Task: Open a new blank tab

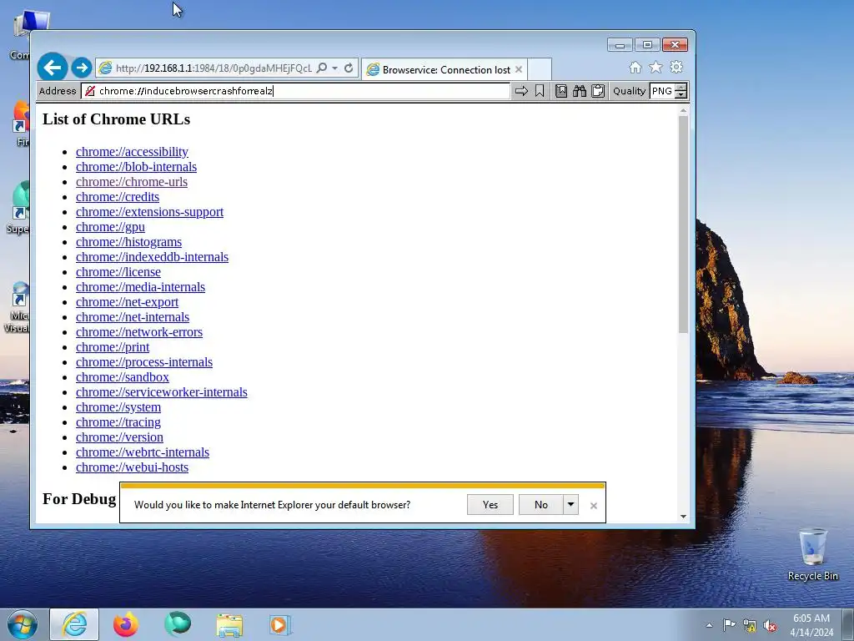Action: 540,70
